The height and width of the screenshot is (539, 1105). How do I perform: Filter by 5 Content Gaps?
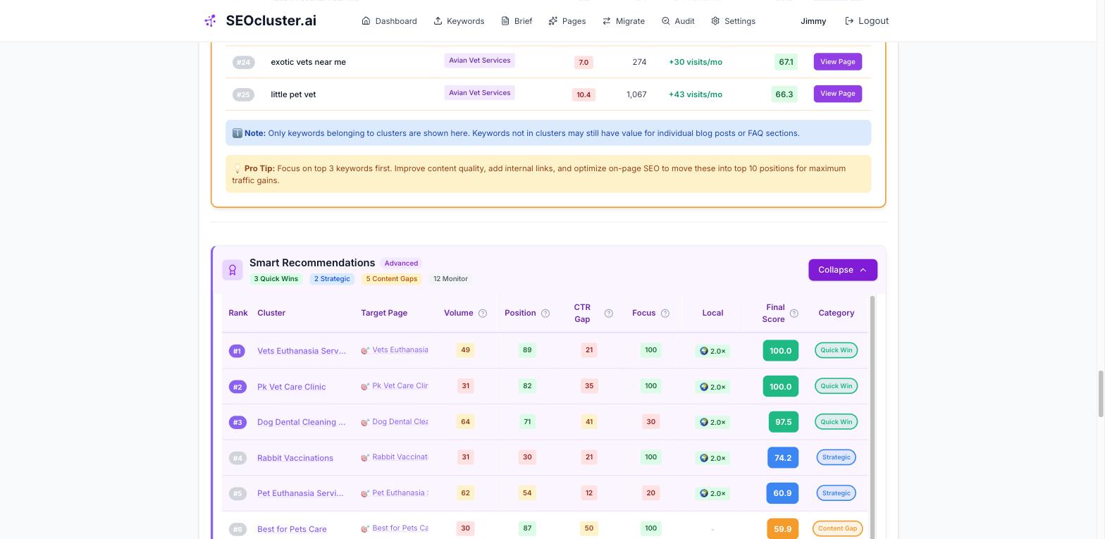click(x=392, y=279)
